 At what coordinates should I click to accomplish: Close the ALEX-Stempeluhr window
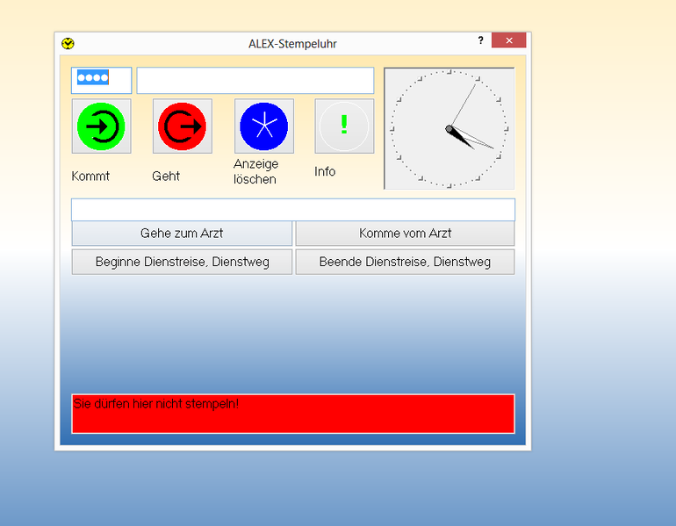tap(508, 40)
